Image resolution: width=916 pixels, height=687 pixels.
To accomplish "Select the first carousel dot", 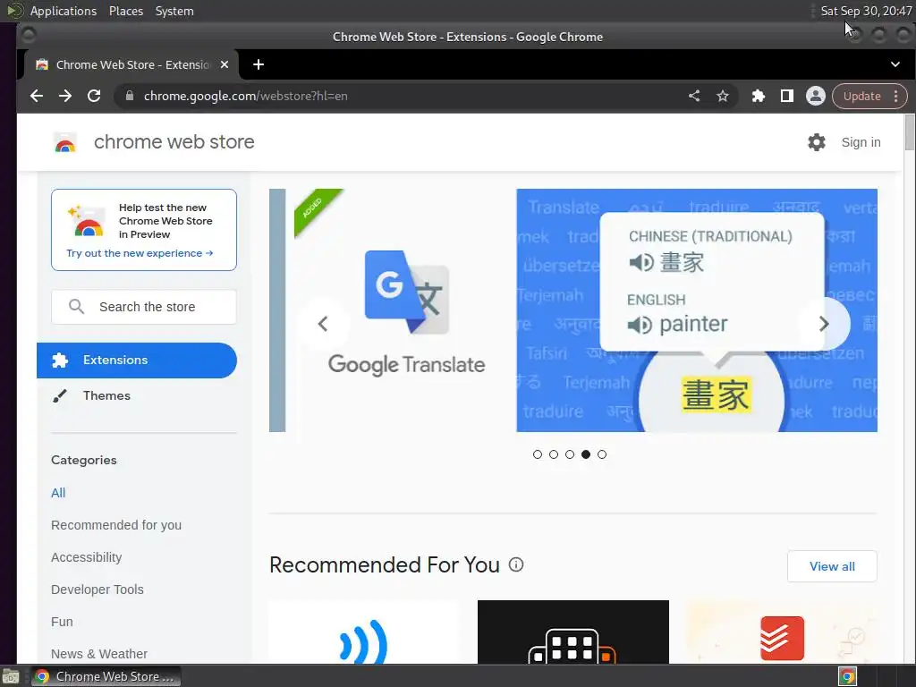I will pyautogui.click(x=538, y=454).
